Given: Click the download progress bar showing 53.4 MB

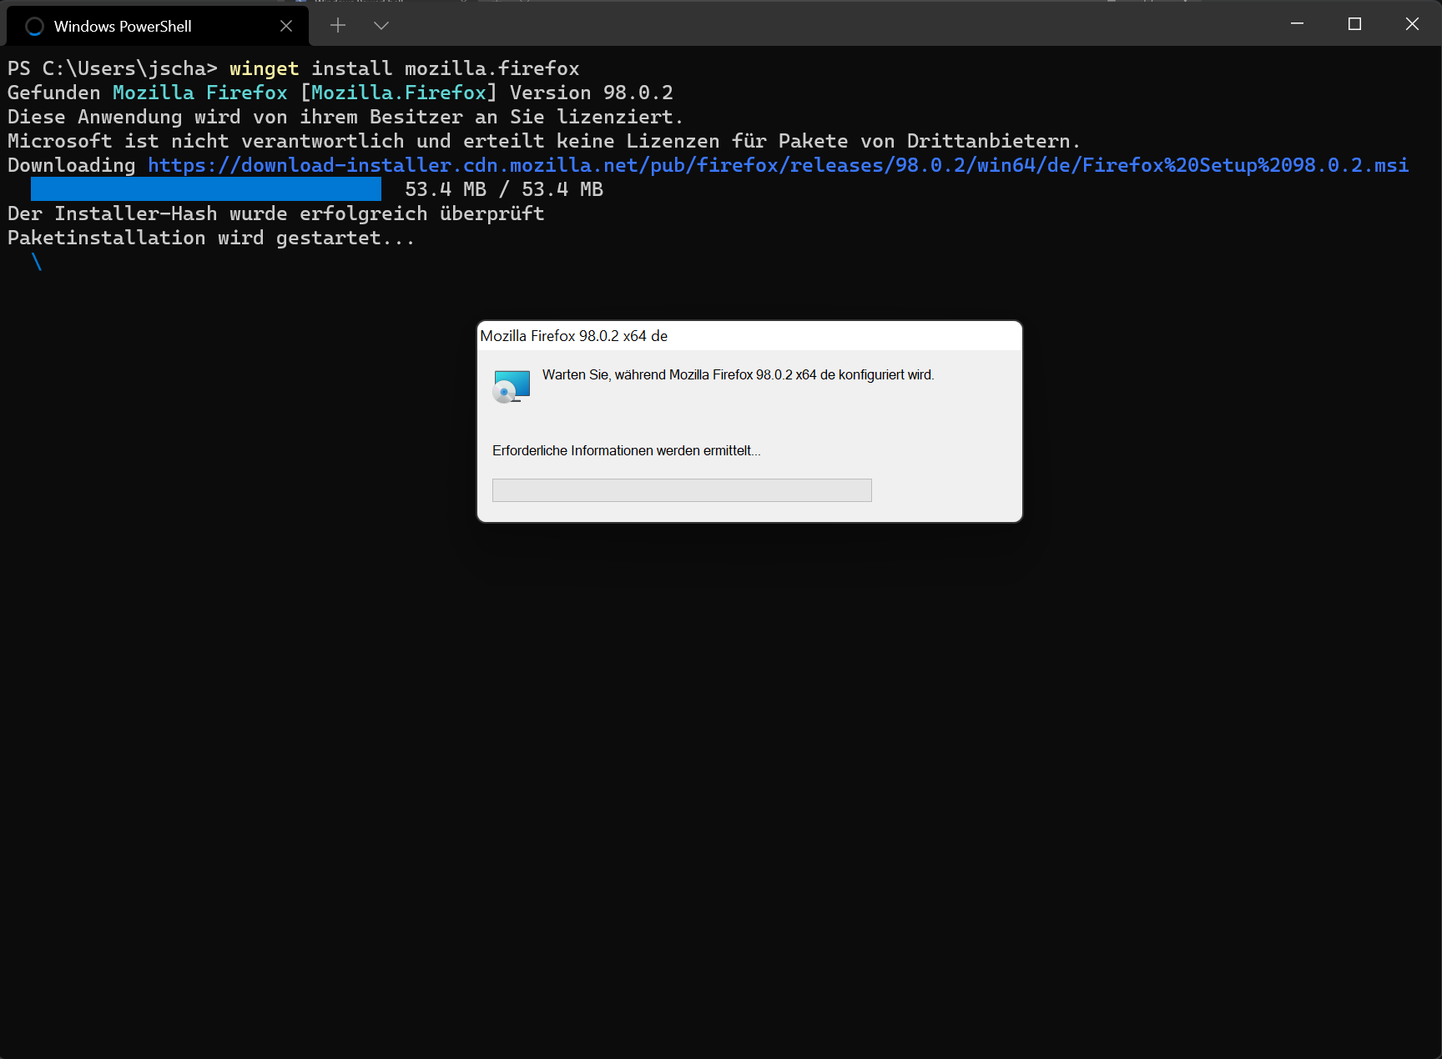Looking at the screenshot, I should click(206, 189).
